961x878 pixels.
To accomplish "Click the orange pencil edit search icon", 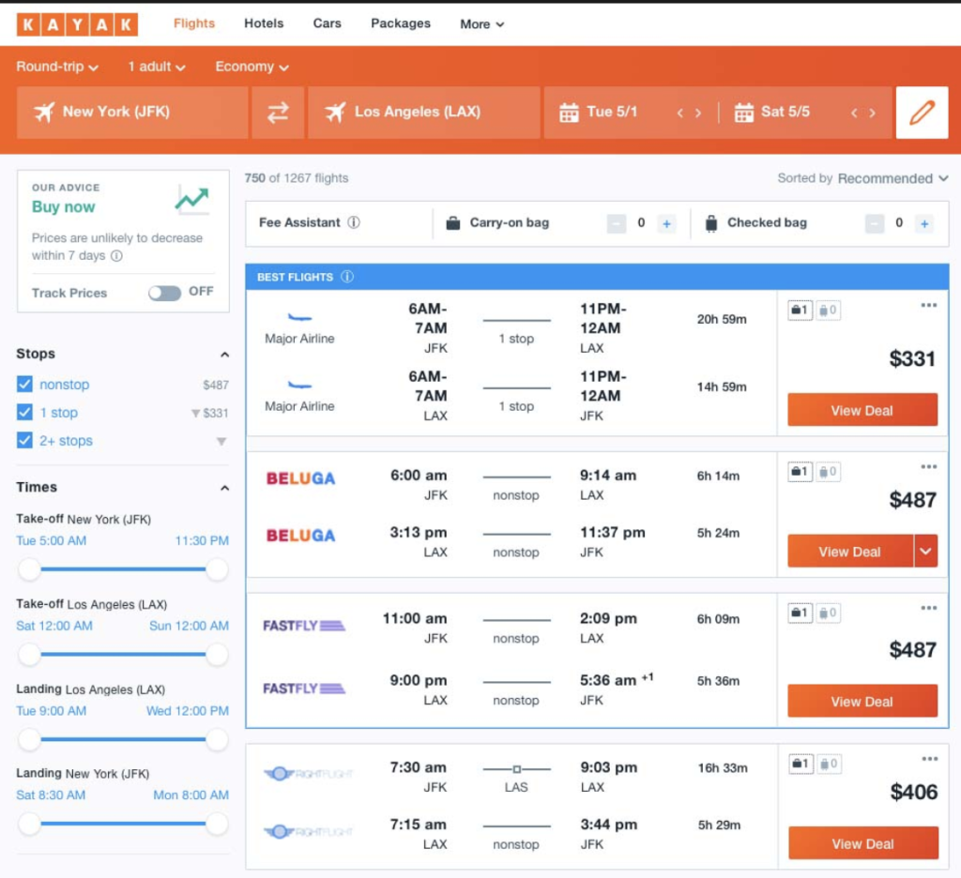I will click(922, 113).
